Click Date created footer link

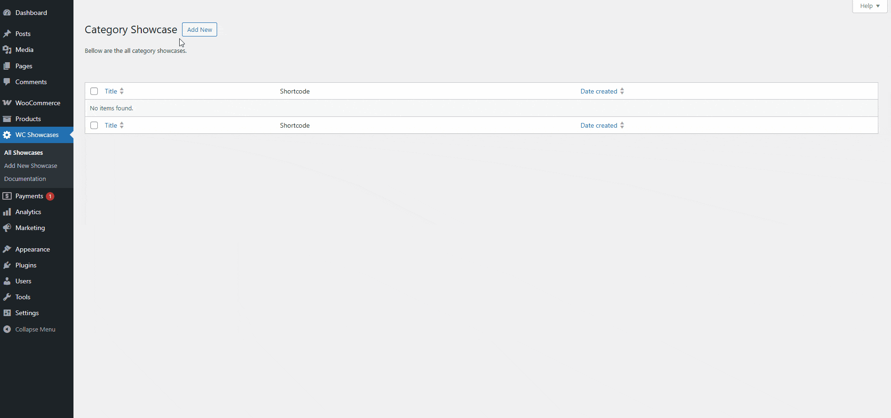pyautogui.click(x=599, y=125)
